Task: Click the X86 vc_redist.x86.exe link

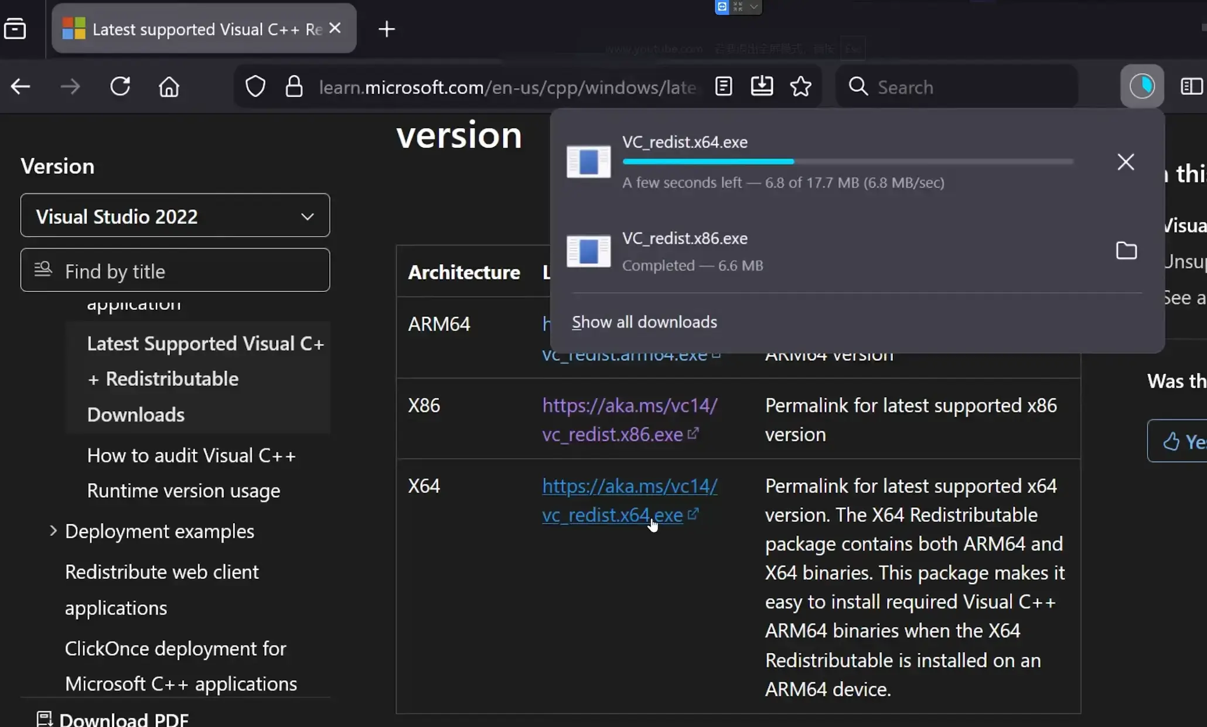Action: [630, 419]
